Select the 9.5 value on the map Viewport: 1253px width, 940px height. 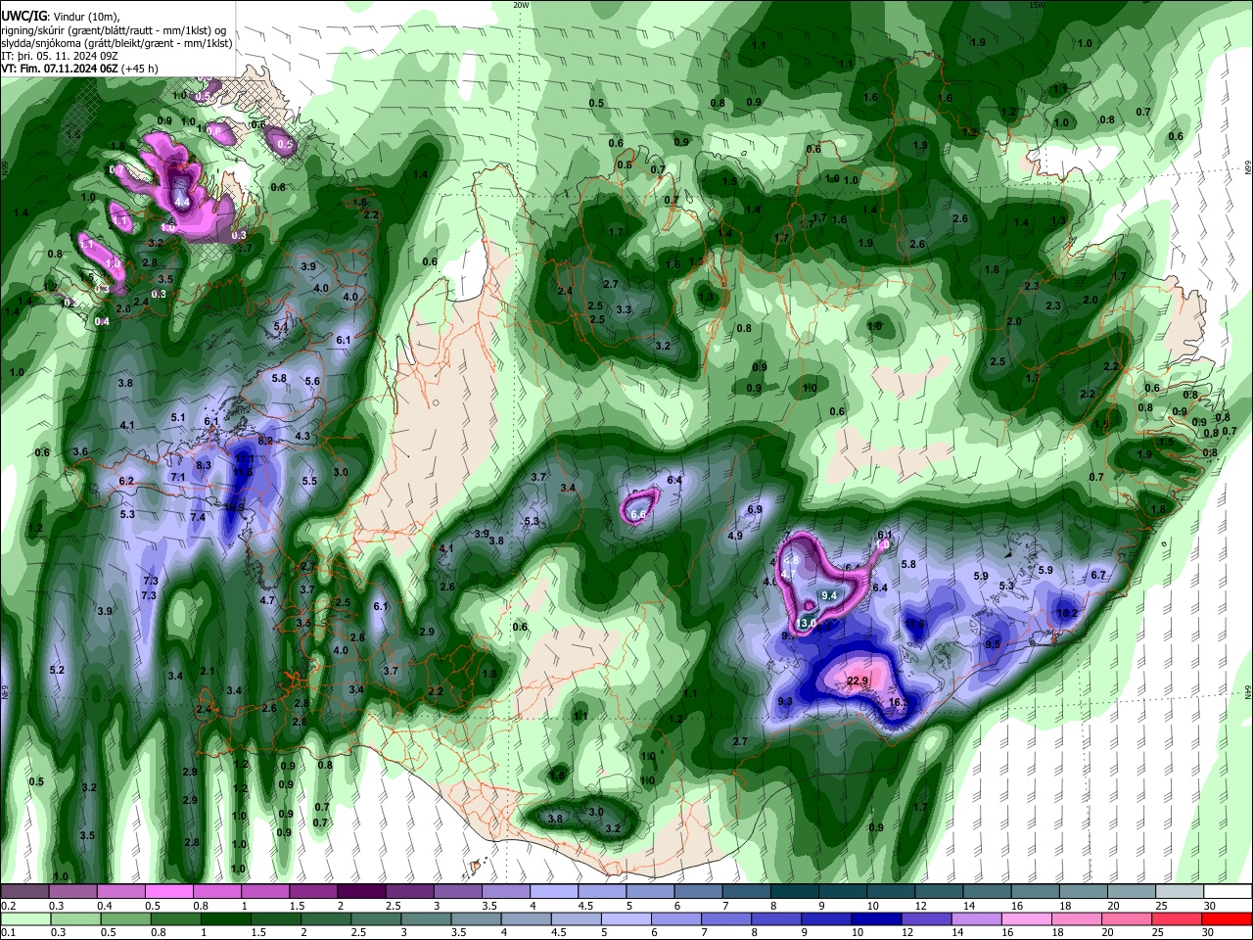coord(993,644)
